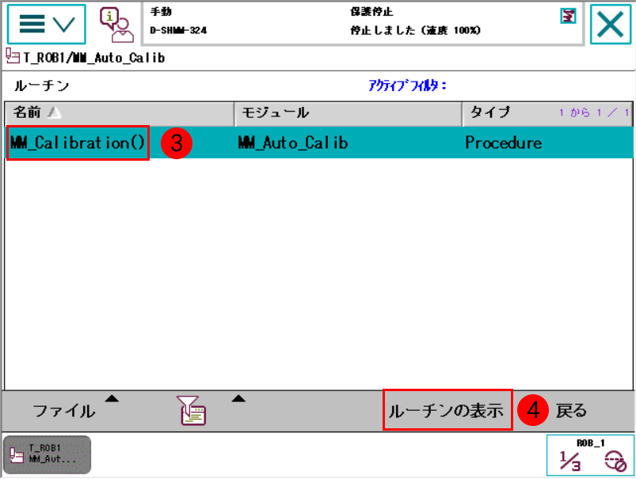
Task: Click the MM_Auto_Calib module cell
Action: coord(293,143)
